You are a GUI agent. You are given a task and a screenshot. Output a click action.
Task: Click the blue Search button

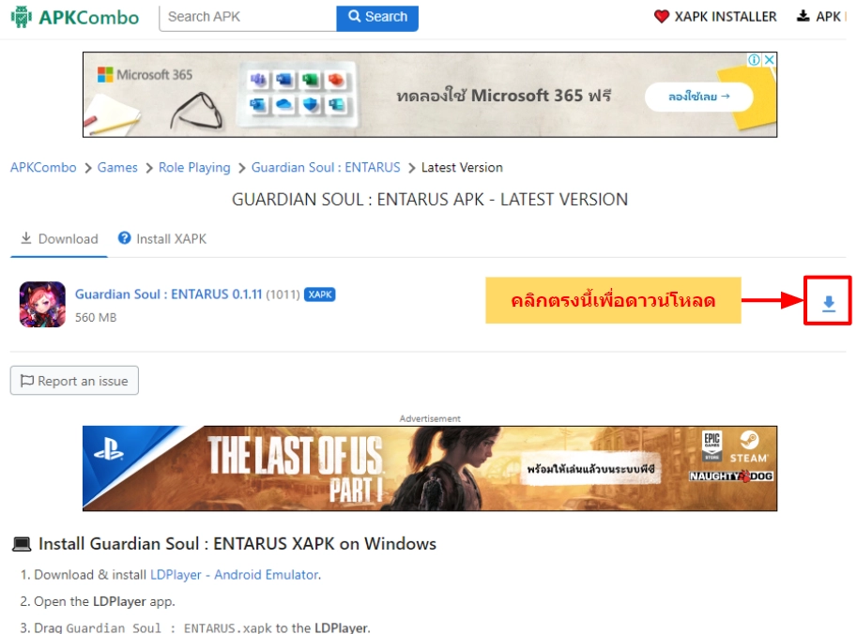(x=377, y=18)
